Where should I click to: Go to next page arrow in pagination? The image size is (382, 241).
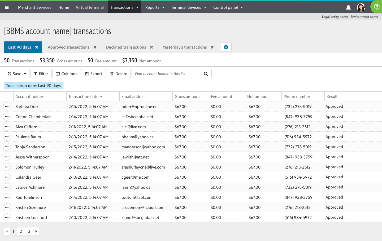(36, 231)
